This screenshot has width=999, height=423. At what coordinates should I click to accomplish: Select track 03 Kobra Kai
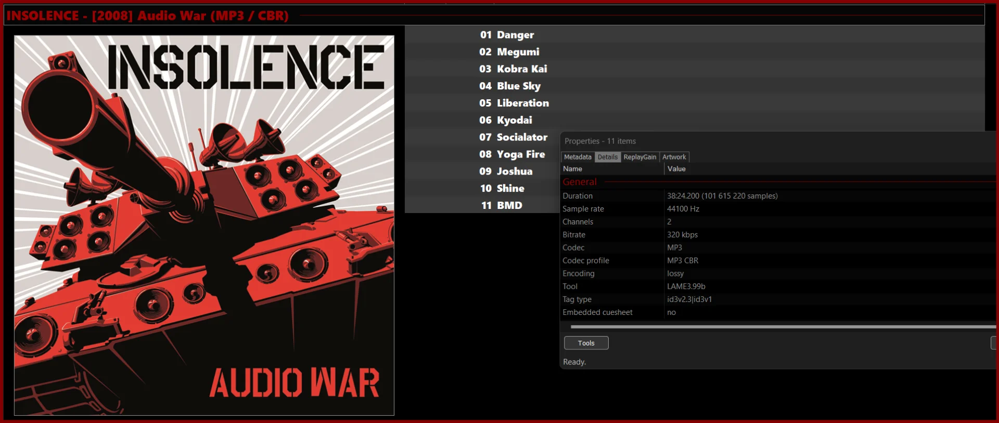[695, 69]
